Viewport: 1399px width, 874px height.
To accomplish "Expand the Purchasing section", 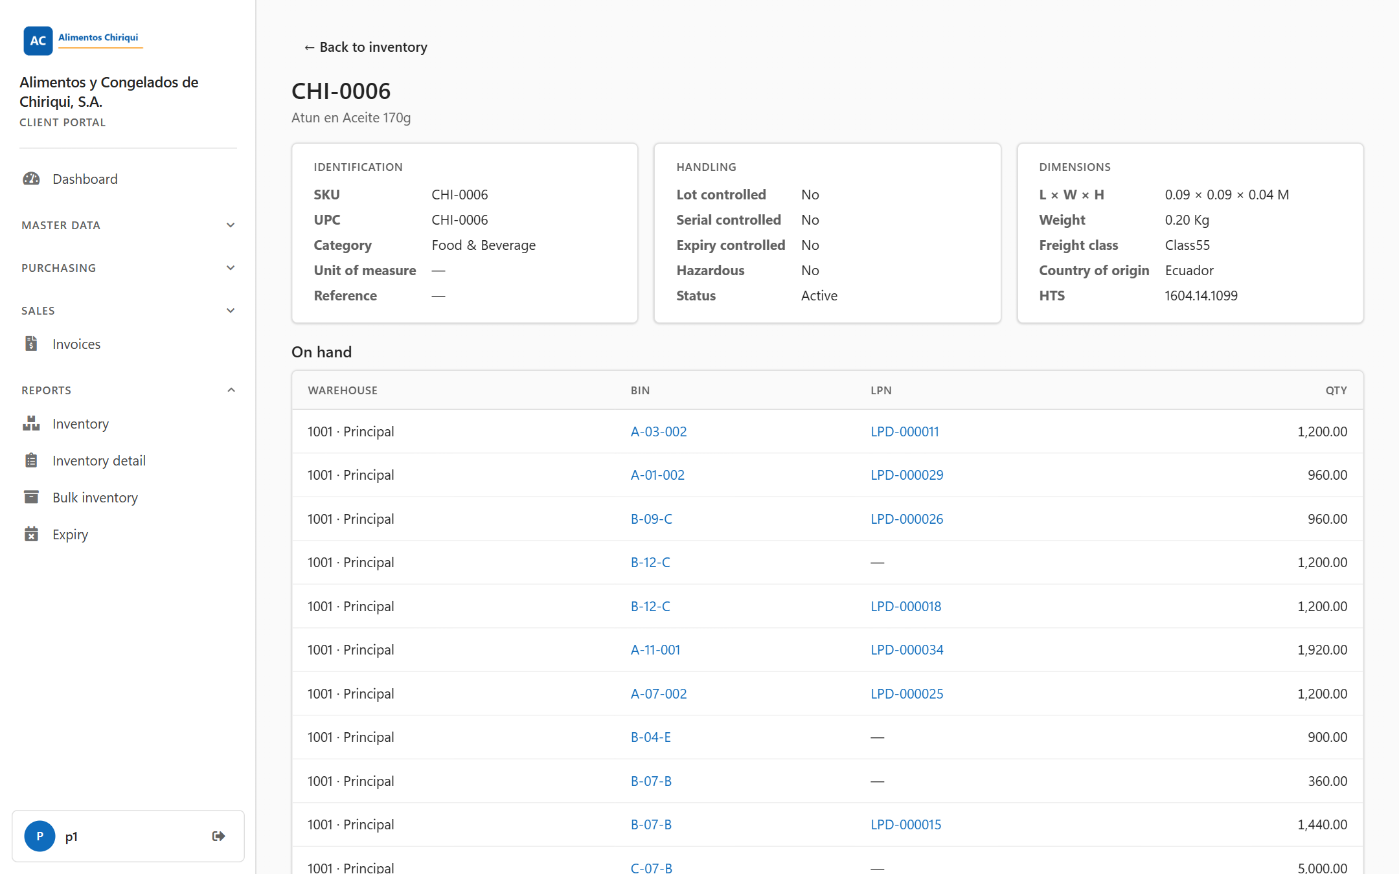I will pos(128,268).
